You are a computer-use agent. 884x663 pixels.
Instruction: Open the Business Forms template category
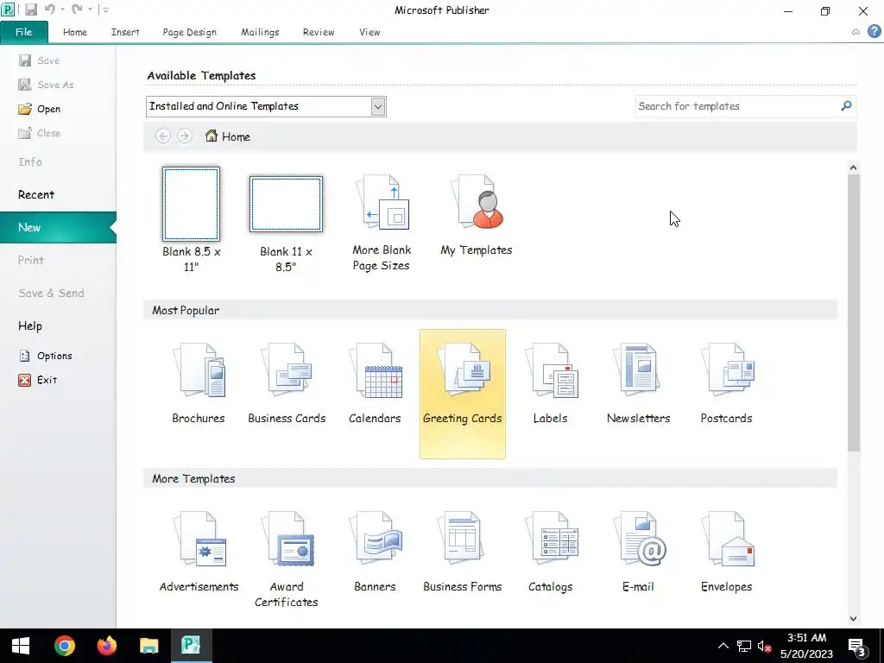coord(463,552)
